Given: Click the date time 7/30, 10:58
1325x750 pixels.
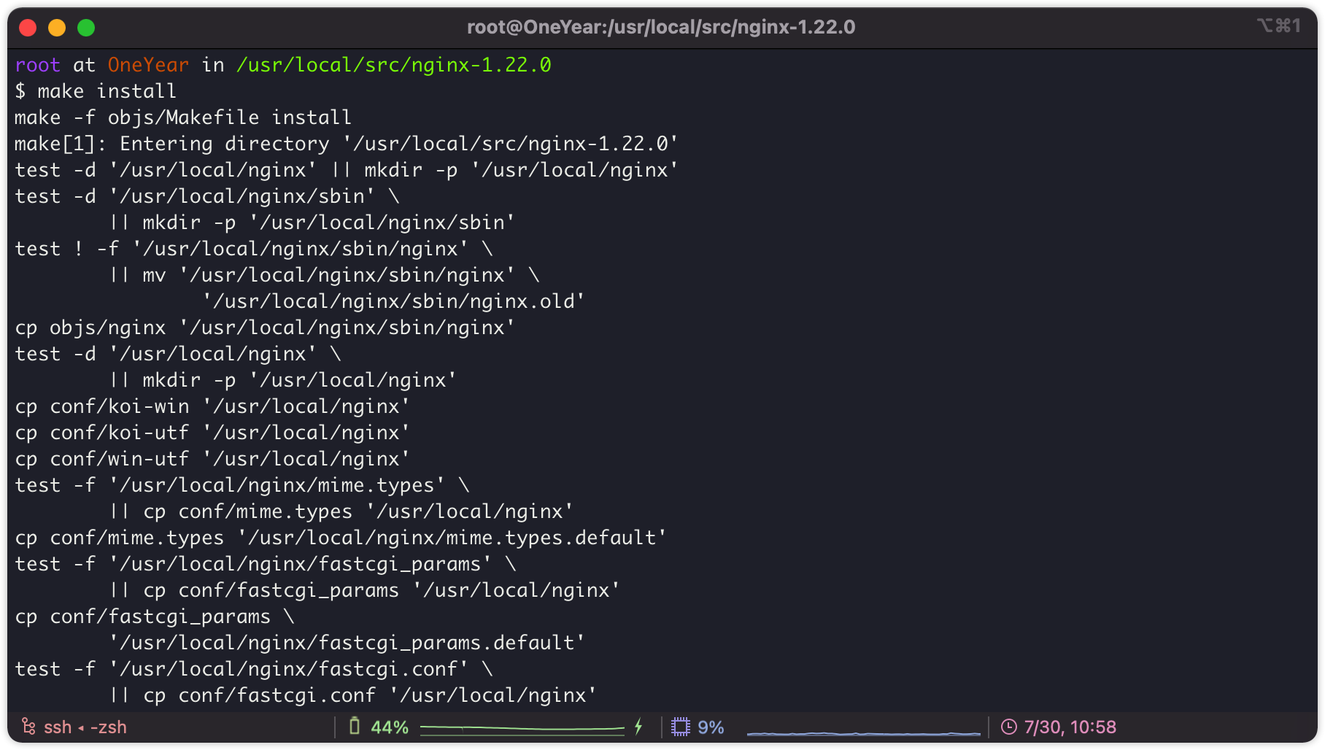Looking at the screenshot, I should [1070, 727].
